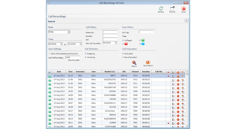
Task: Click the red flag on the 22:14 row
Action: (x=168, y=76)
